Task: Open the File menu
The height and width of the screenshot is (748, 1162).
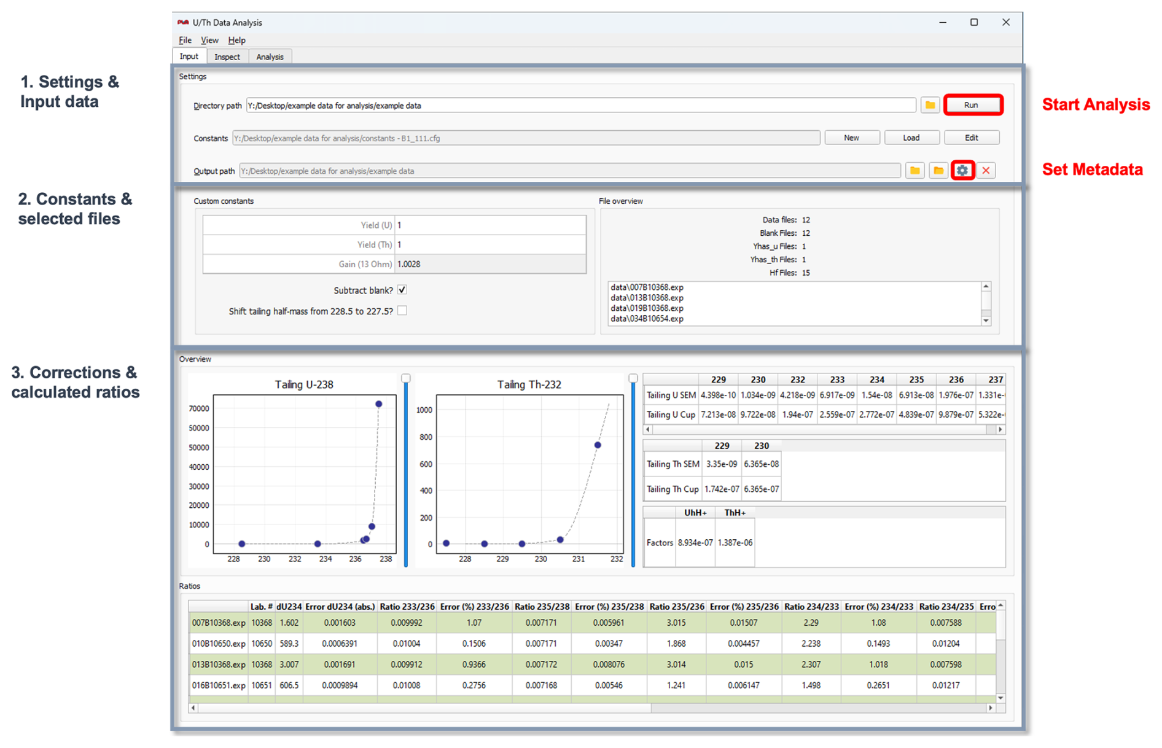Action: tap(185, 41)
